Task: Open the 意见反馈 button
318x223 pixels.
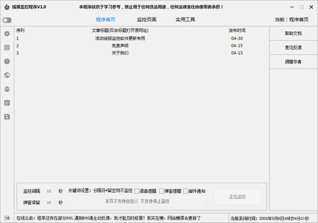Action: coord(293,47)
